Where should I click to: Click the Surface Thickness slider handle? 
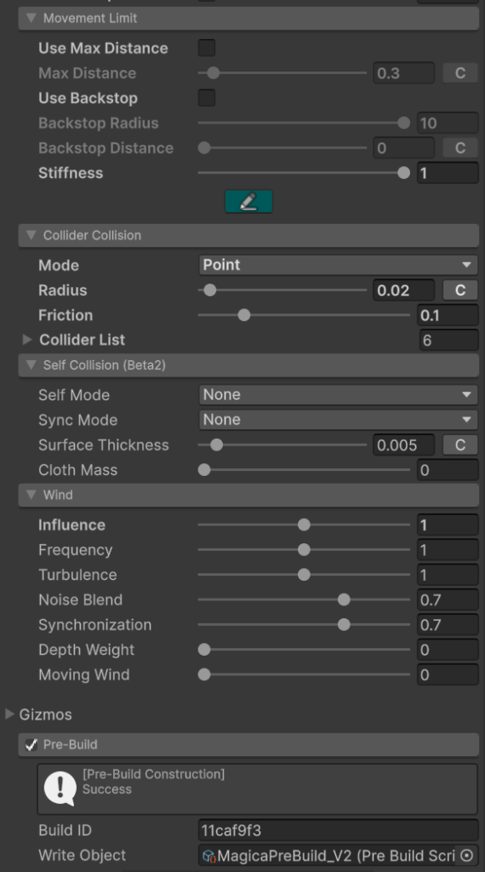[217, 445]
